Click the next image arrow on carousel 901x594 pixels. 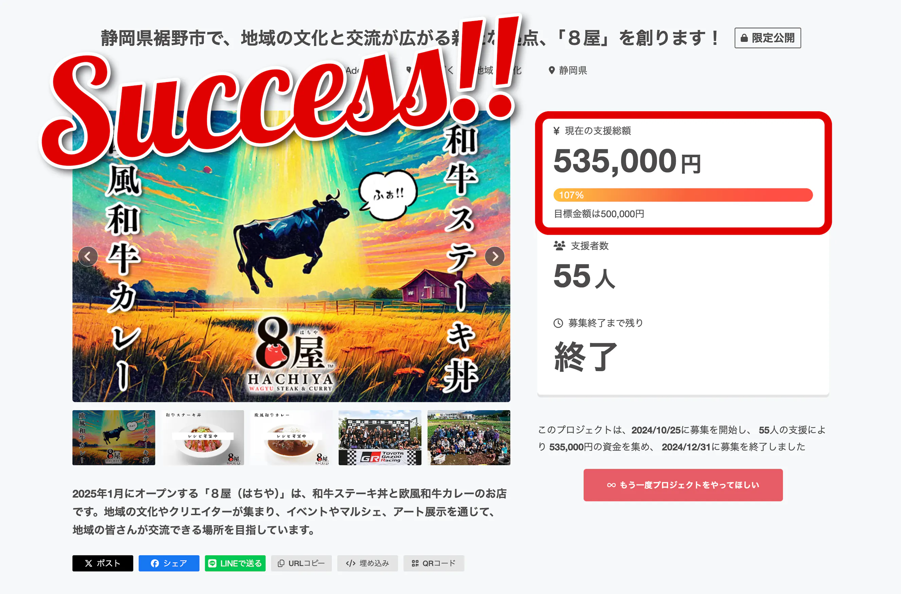(495, 256)
